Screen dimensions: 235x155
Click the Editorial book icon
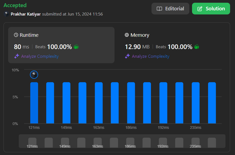click(x=159, y=9)
